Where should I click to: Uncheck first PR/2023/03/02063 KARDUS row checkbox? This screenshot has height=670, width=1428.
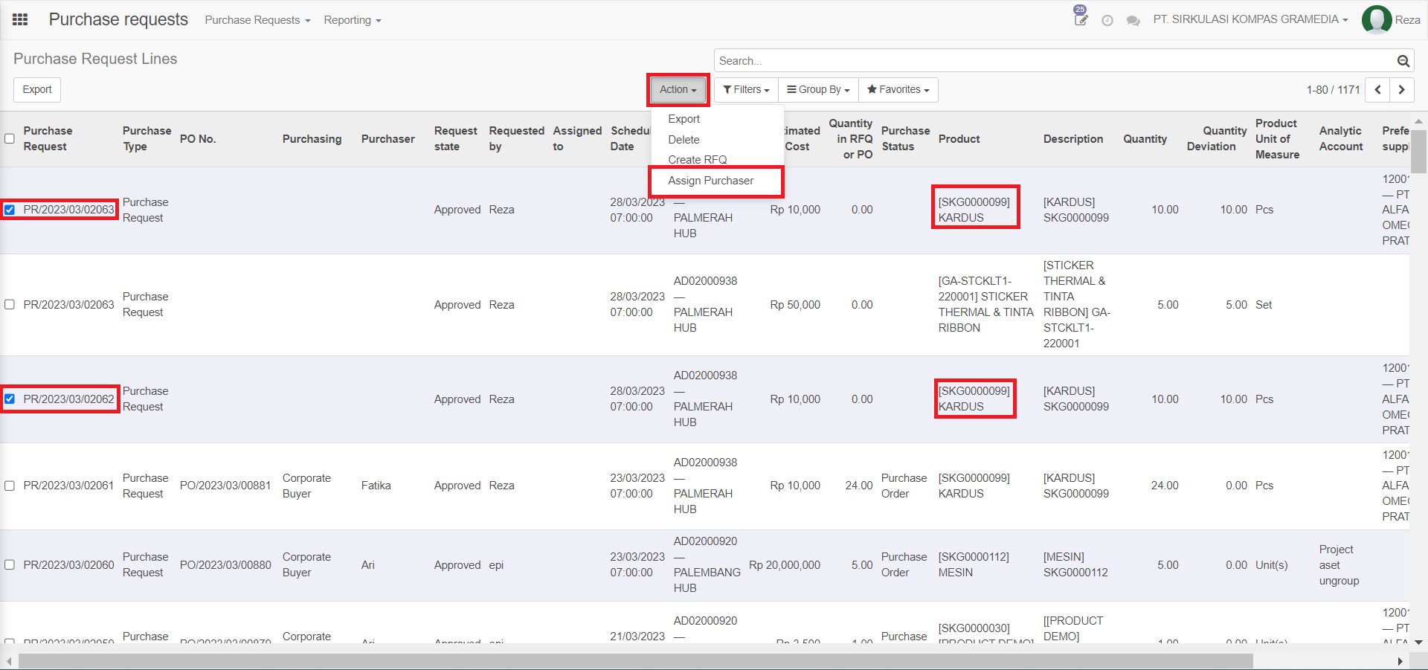coord(10,210)
